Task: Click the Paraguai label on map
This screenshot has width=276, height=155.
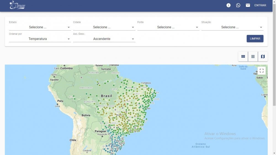Action: click(x=100, y=131)
